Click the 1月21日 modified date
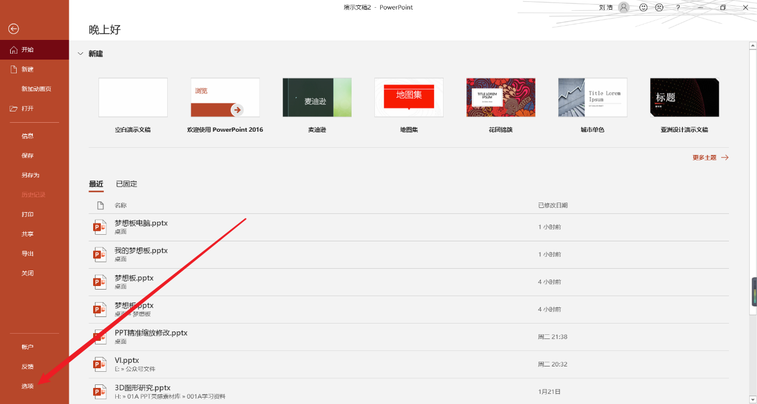This screenshot has width=757, height=404. (548, 391)
